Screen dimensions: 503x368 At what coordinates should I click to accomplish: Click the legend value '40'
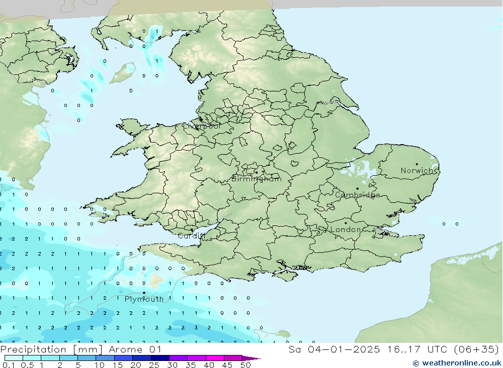(x=209, y=365)
